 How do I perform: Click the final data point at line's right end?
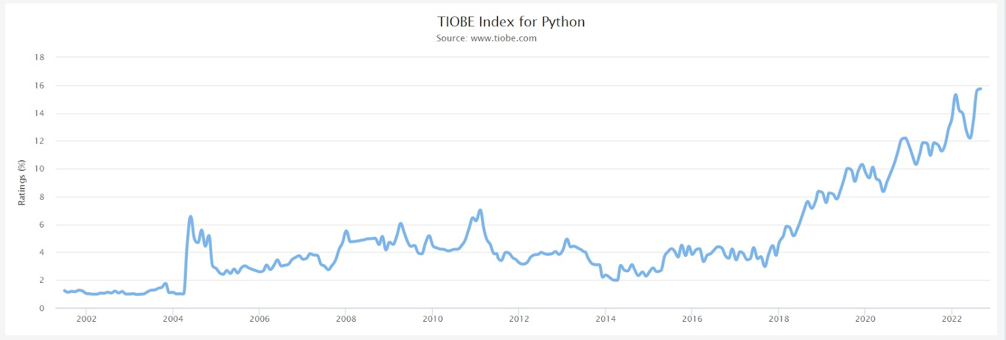pyautogui.click(x=980, y=89)
